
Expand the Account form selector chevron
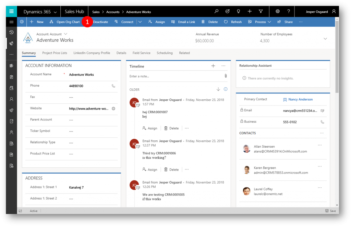(x=65, y=34)
